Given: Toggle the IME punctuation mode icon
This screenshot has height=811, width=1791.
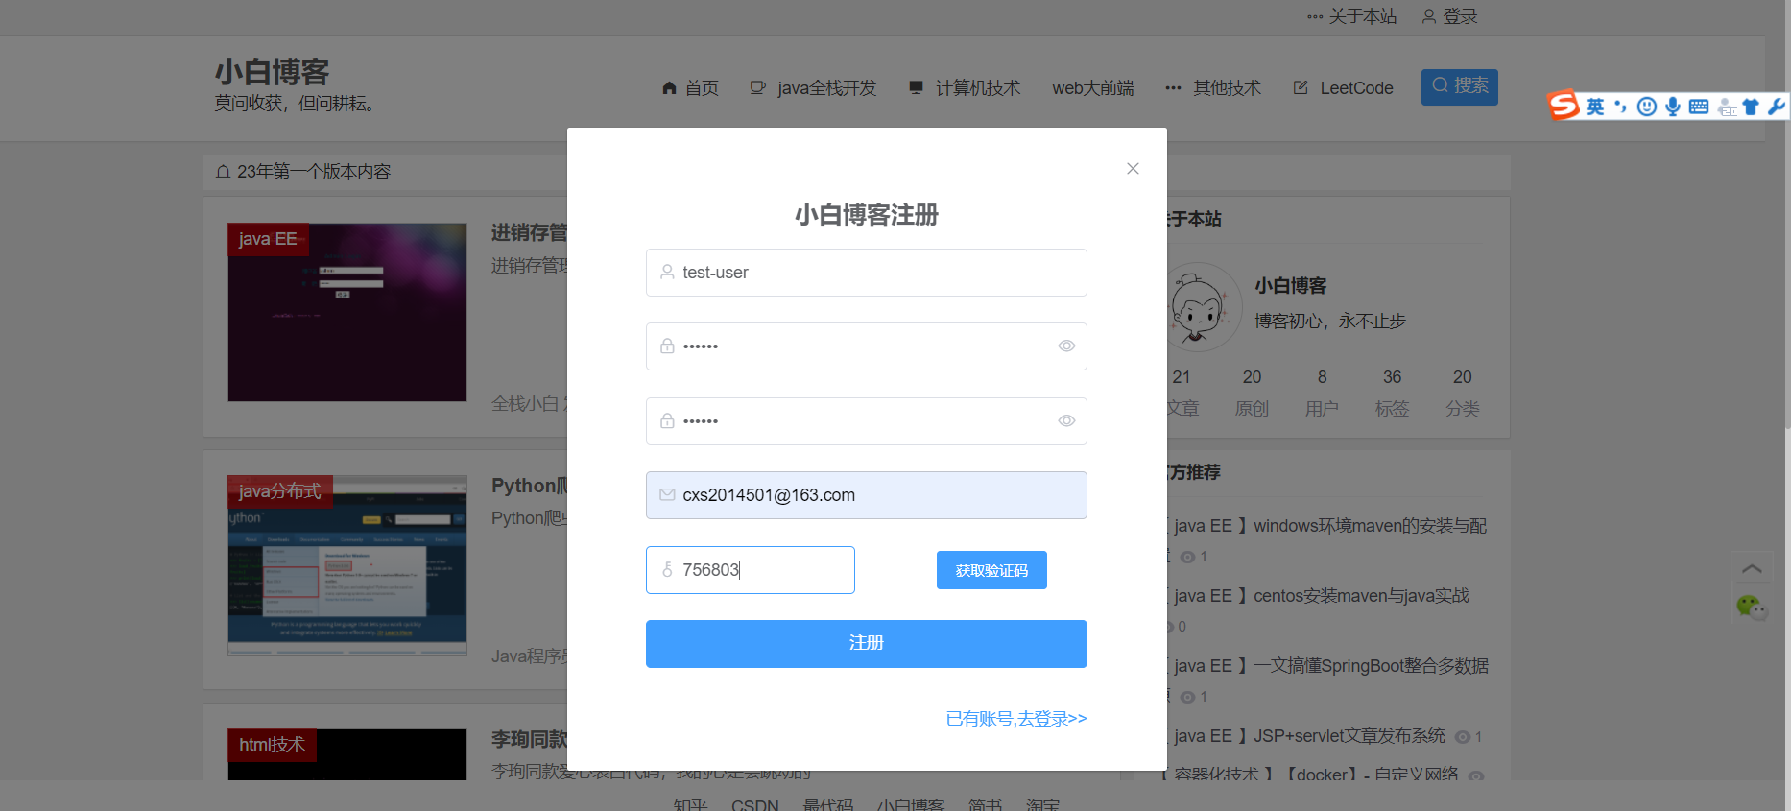Looking at the screenshot, I should (x=1621, y=106).
